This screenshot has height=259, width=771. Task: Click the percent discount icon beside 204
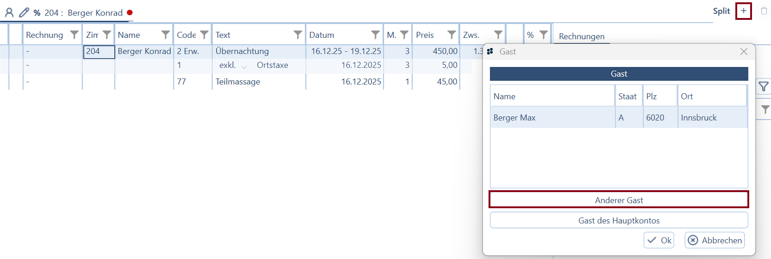point(37,13)
